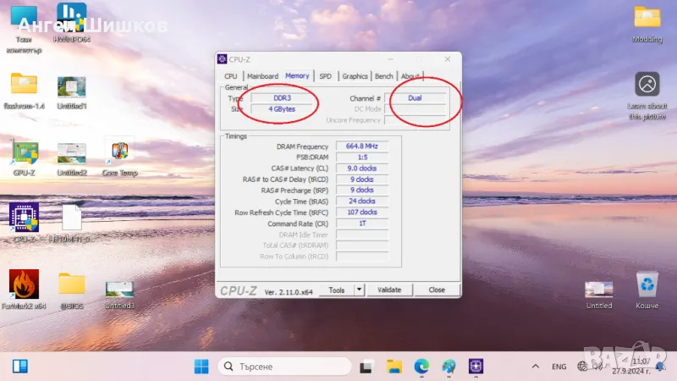Open the Graphics tab

tap(355, 76)
